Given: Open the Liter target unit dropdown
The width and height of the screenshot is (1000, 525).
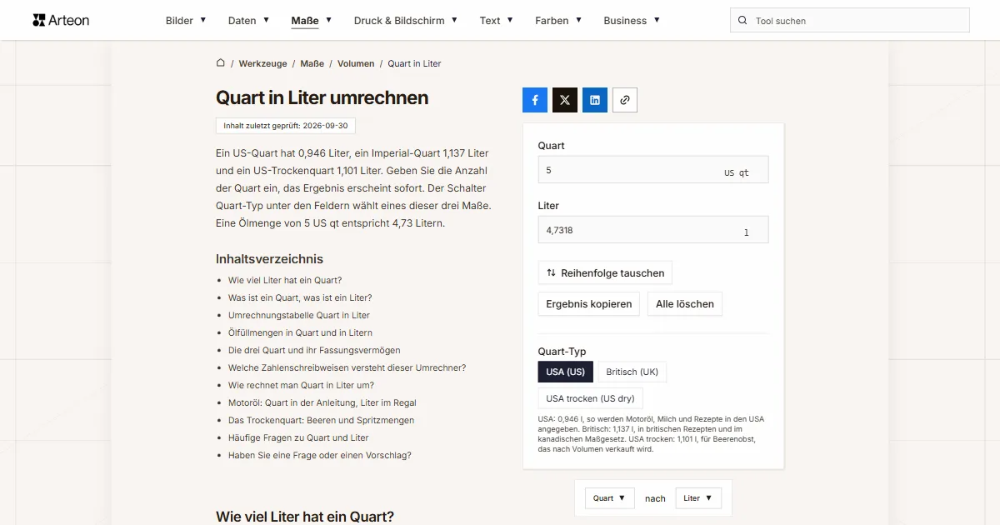Looking at the screenshot, I should point(698,498).
